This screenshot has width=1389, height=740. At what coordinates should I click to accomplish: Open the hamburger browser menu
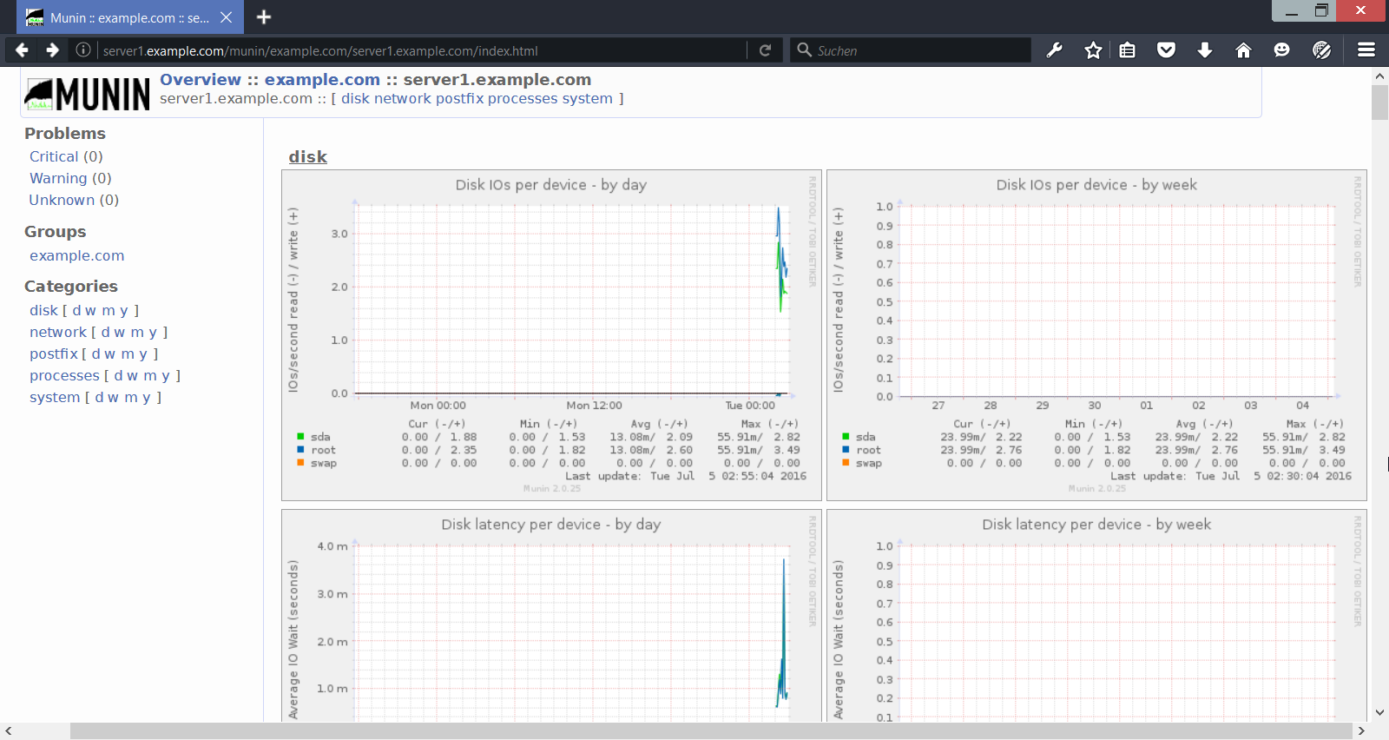[1366, 50]
